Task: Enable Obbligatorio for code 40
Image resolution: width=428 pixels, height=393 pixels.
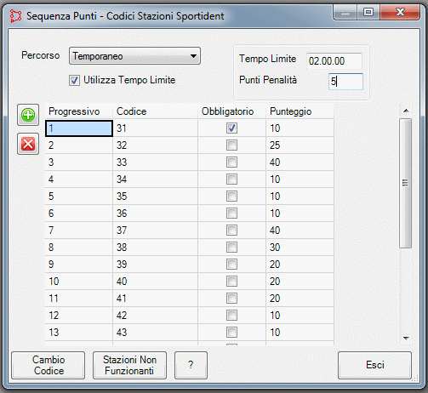Action: pos(231,282)
